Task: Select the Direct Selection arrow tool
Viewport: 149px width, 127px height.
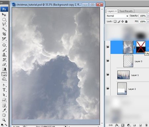Action: (4, 95)
